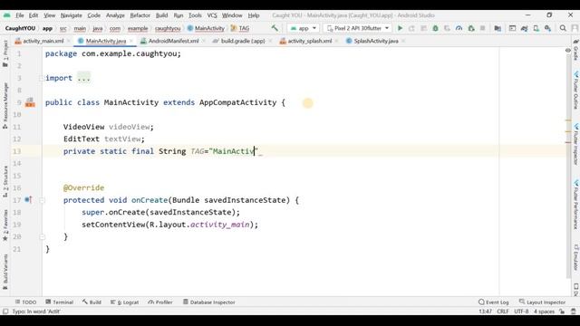The height and width of the screenshot is (326, 580).
Task: Open the File menu
Action: pyautogui.click(x=20, y=15)
